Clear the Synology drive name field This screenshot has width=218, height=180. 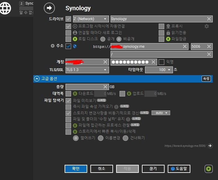pyautogui.click(x=209, y=19)
